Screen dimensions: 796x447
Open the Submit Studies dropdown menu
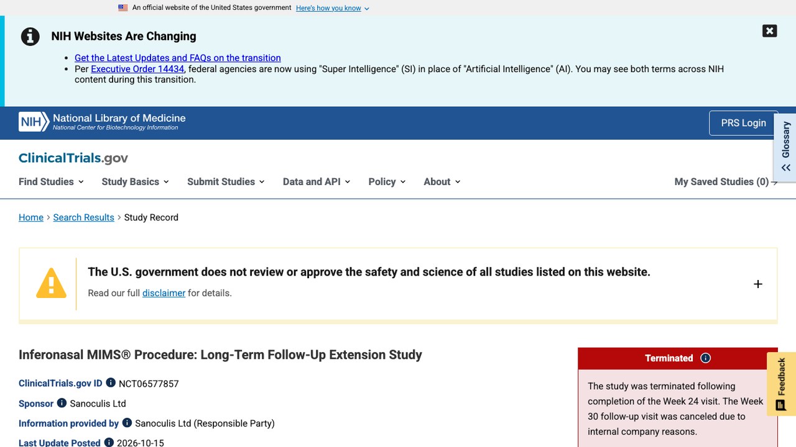point(226,181)
